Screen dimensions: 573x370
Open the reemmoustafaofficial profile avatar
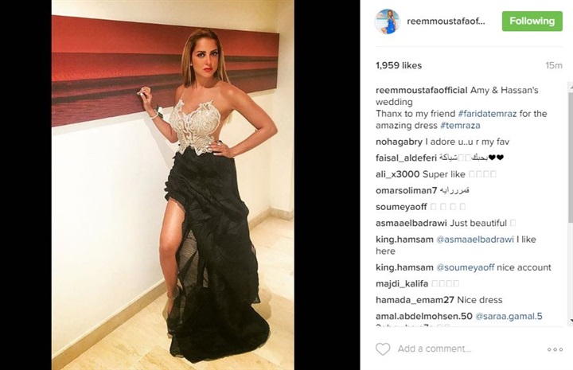pyautogui.click(x=388, y=21)
